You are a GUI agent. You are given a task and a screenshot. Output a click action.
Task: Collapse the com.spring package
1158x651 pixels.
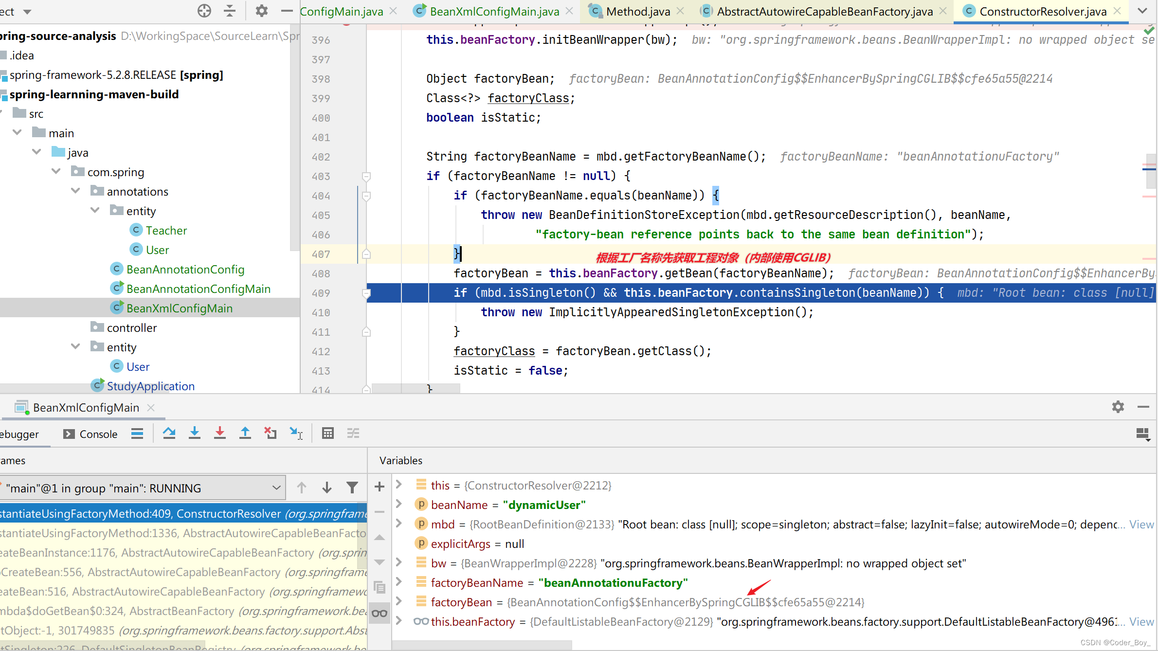point(56,171)
